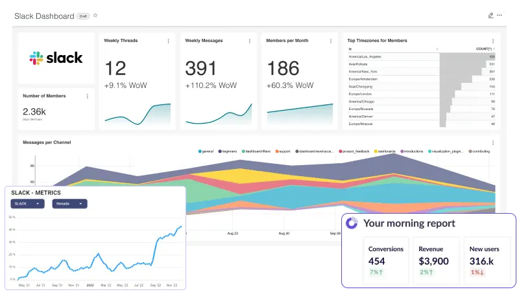Open the threads dropdown in metrics panel

click(x=69, y=204)
